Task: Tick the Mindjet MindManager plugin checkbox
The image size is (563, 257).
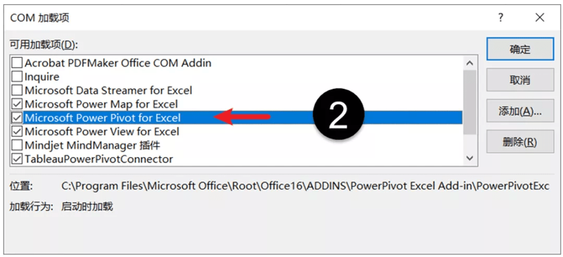Action: pyautogui.click(x=17, y=145)
